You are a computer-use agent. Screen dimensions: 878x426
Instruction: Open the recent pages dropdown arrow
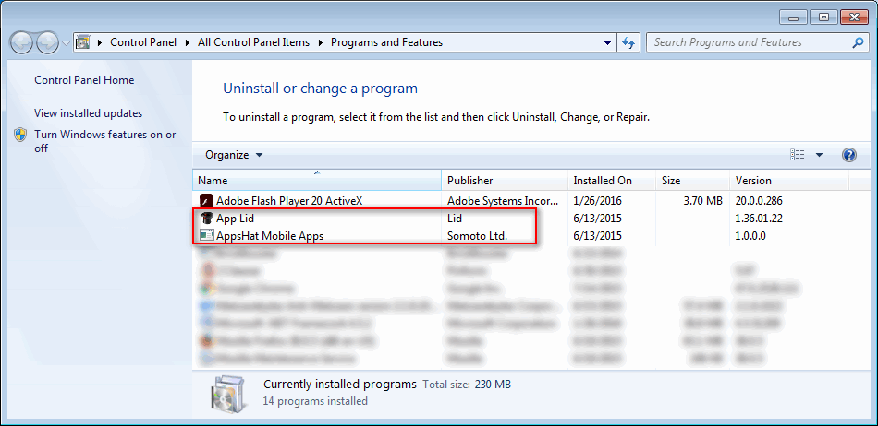66,43
